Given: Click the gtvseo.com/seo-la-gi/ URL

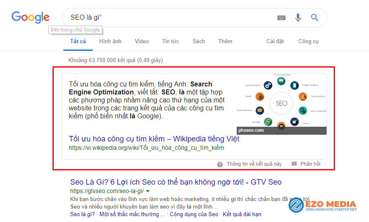Looking at the screenshot, I should point(107,191).
